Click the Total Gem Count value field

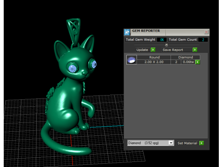coord(203,40)
